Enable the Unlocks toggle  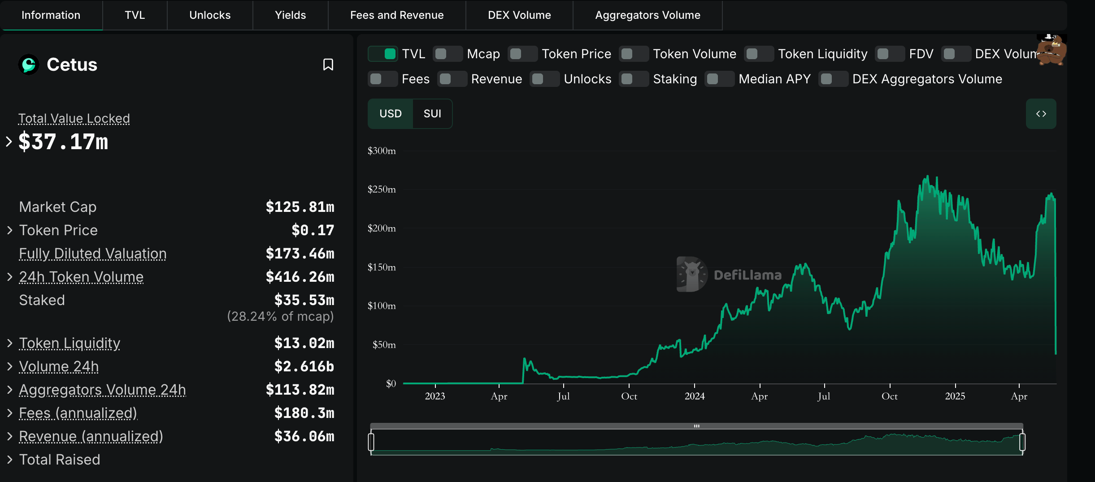[544, 79]
